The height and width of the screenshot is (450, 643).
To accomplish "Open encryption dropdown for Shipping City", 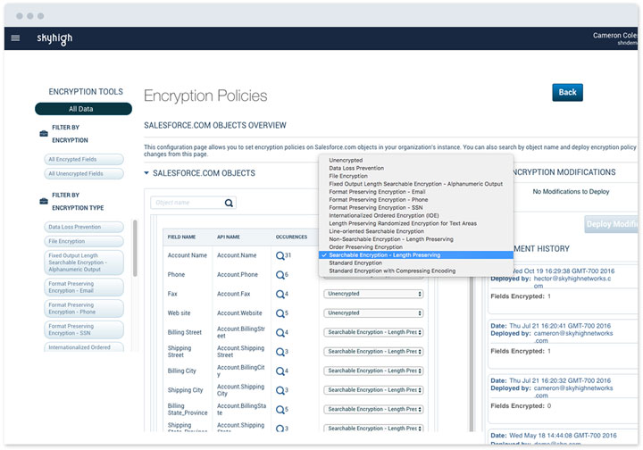I will click(x=373, y=390).
